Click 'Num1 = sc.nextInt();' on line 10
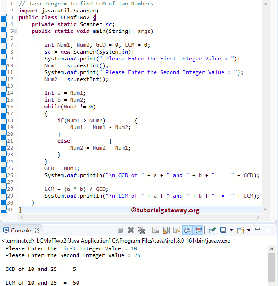Image resolution: width=278 pixels, height=286 pixels. point(77,65)
